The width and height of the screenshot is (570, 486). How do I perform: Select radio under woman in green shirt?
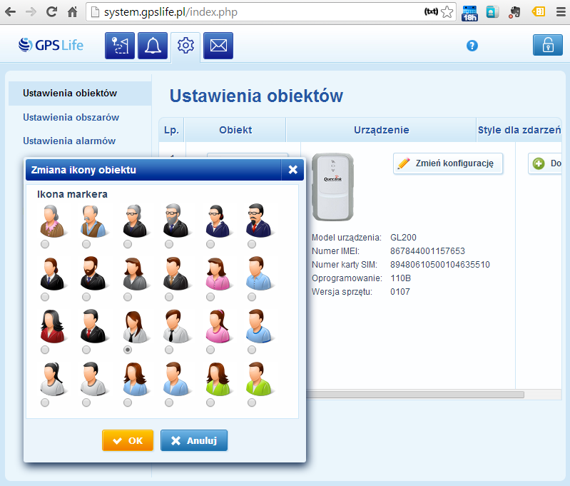[210, 403]
